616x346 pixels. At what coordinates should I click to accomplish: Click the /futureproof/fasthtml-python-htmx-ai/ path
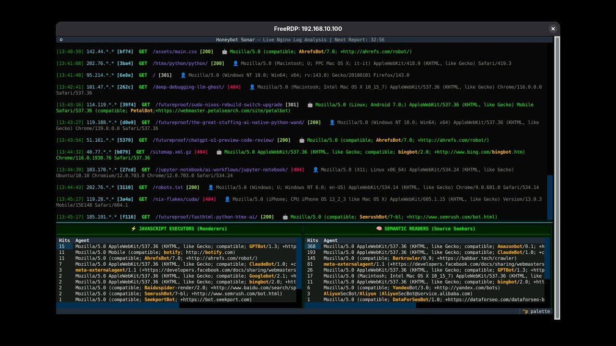206,217
